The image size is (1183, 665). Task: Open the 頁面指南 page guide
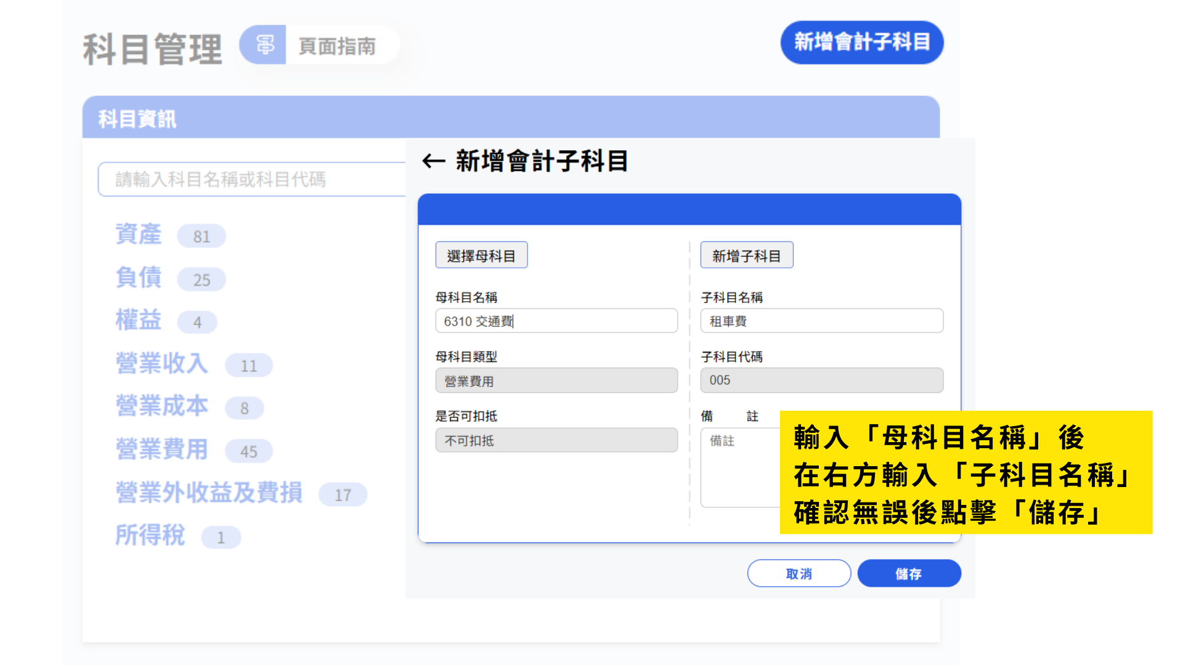pos(336,46)
